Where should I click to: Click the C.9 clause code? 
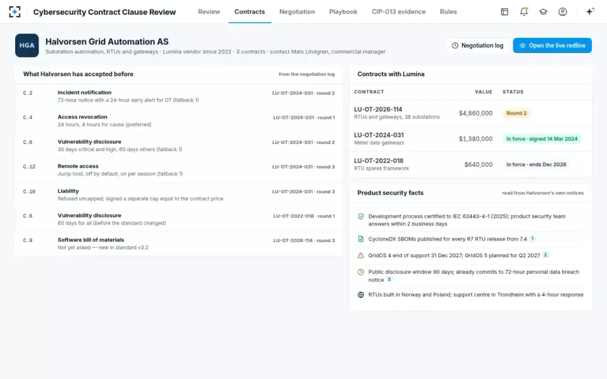point(28,241)
